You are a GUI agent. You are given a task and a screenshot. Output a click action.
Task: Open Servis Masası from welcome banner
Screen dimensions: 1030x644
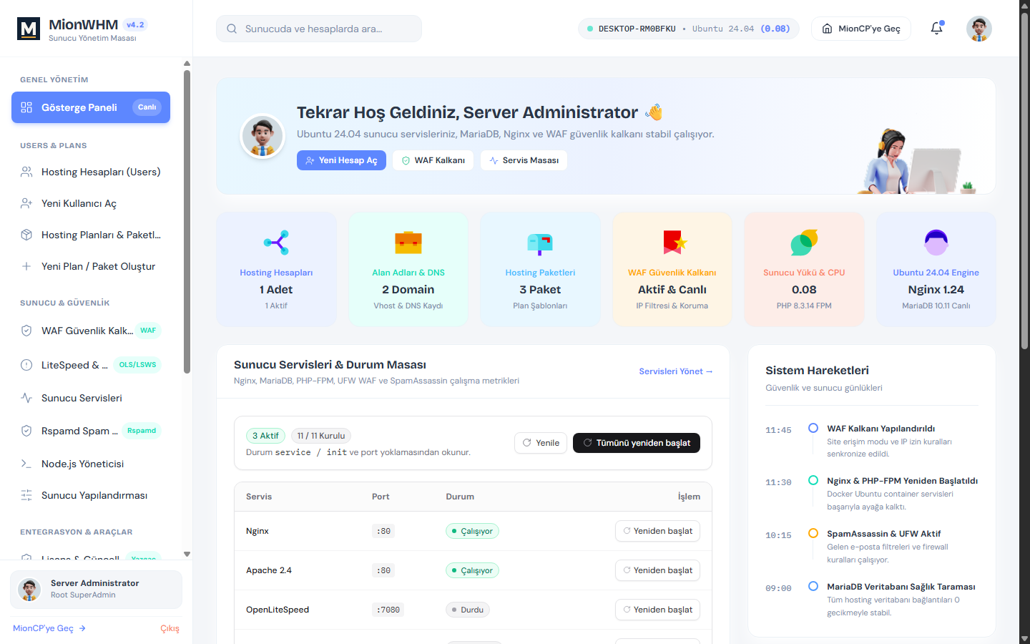(x=524, y=160)
